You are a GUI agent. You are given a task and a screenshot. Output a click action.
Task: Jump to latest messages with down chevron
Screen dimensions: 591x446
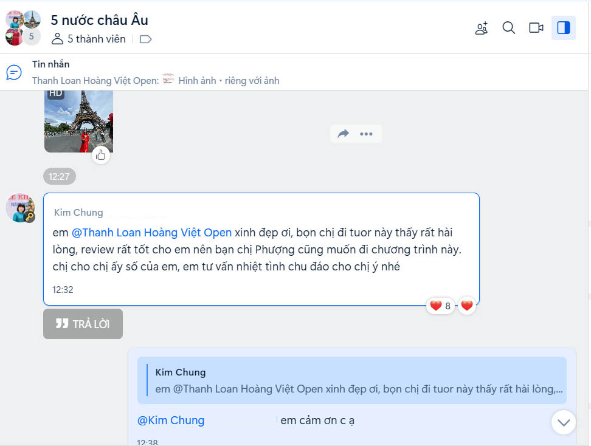point(564,422)
